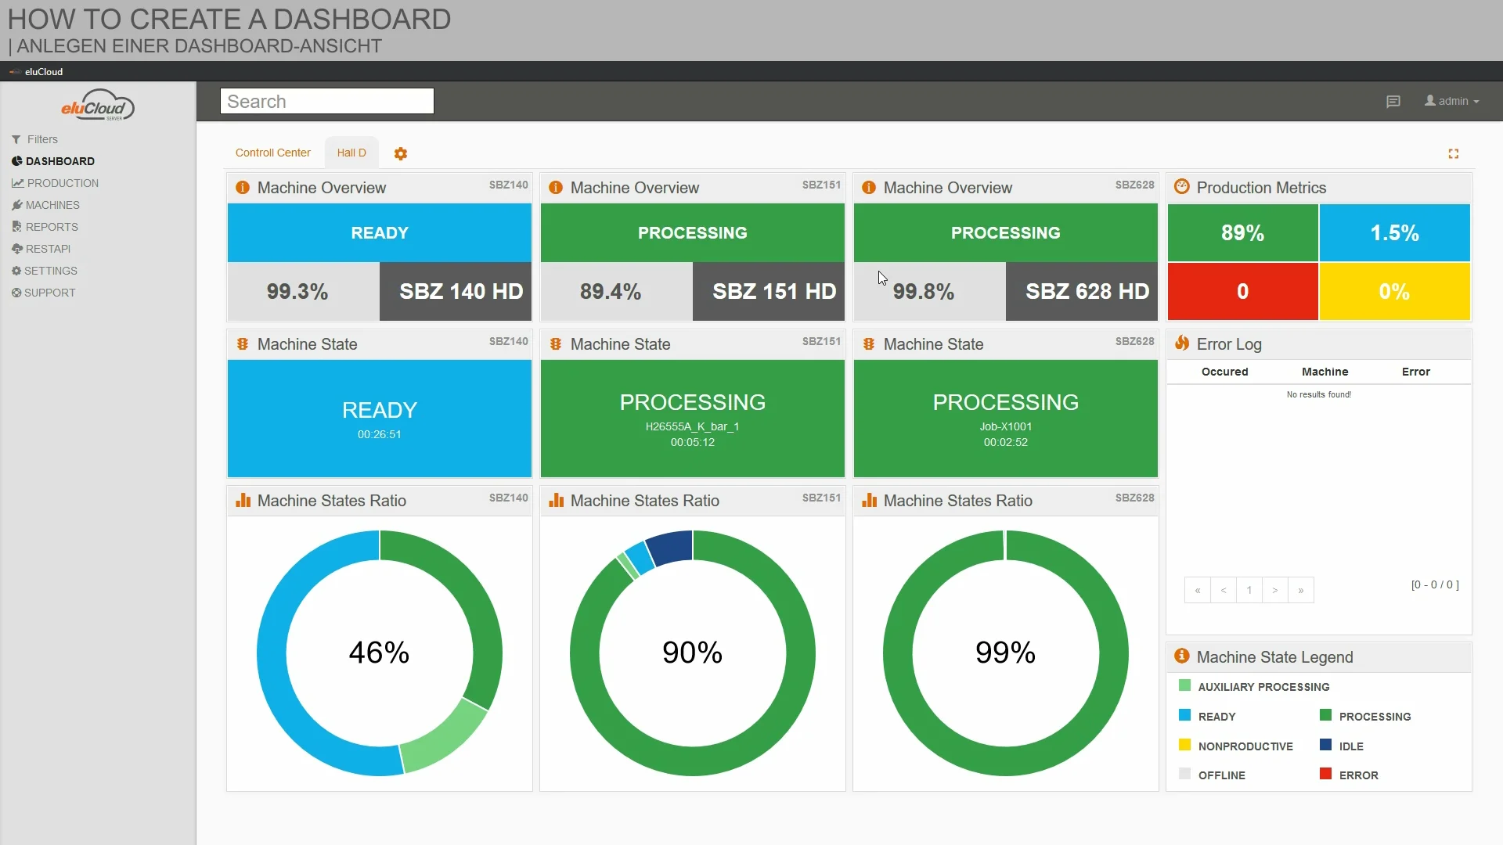Open the MACHINES section from sidebar
This screenshot has height=845, width=1503.
(52, 205)
